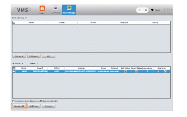Sort devices by Connect column
This screenshot has height=117, width=187.
pyautogui.click(x=114, y=68)
